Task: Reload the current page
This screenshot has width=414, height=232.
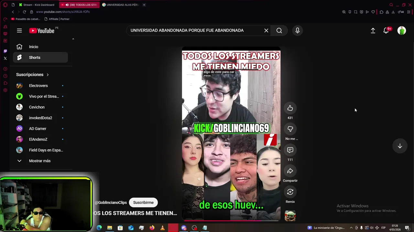Action: tap(24, 12)
